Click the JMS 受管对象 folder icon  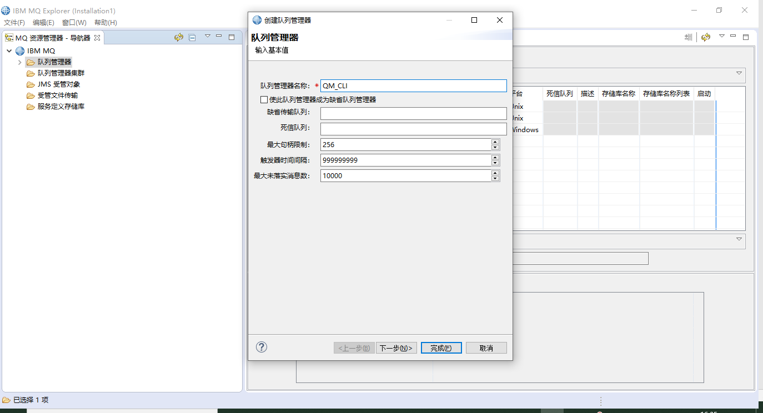[x=31, y=84]
